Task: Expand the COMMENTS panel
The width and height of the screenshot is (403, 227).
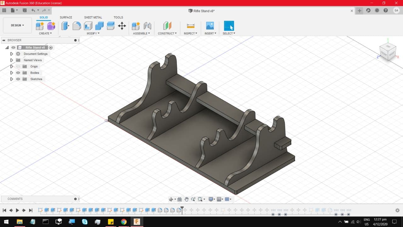Action: point(75,199)
